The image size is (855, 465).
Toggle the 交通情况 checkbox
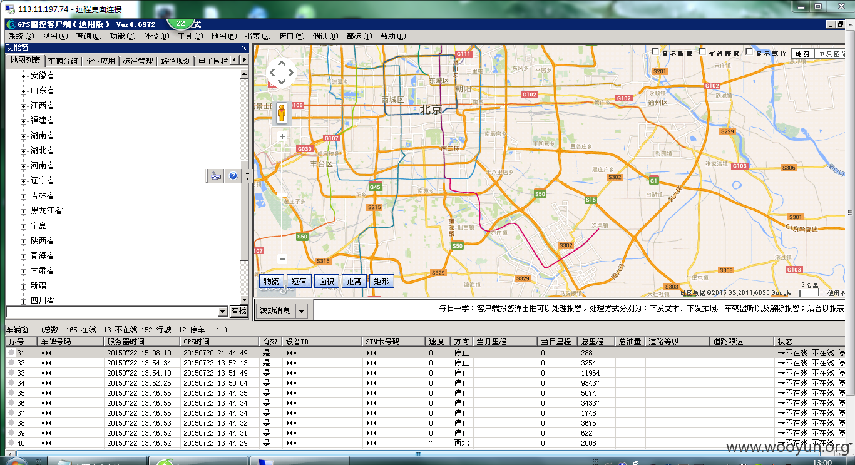point(702,52)
